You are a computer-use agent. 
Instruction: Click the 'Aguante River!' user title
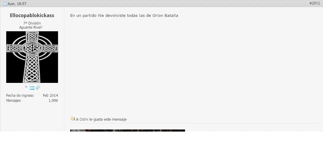tap(31, 27)
